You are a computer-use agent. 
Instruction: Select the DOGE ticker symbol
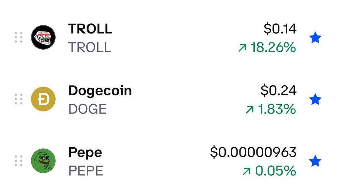[87, 109]
